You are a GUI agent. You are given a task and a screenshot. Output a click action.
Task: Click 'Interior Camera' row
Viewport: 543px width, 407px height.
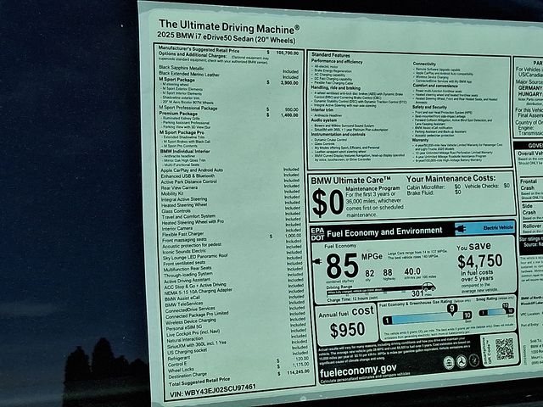[x=177, y=228]
